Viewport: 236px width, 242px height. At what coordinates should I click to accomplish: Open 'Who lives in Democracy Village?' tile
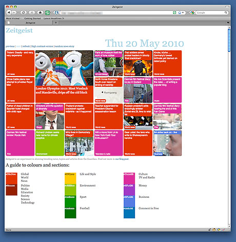tap(79, 143)
